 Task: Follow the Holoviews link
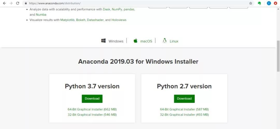(x=119, y=20)
